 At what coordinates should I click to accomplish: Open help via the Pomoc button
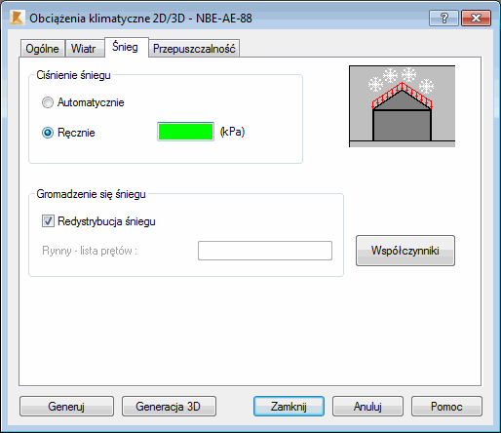446,407
